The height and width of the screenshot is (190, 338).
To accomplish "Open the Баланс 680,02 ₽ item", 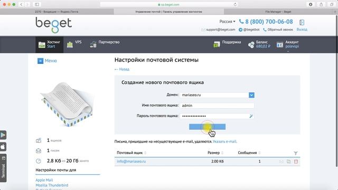I will (x=259, y=44).
